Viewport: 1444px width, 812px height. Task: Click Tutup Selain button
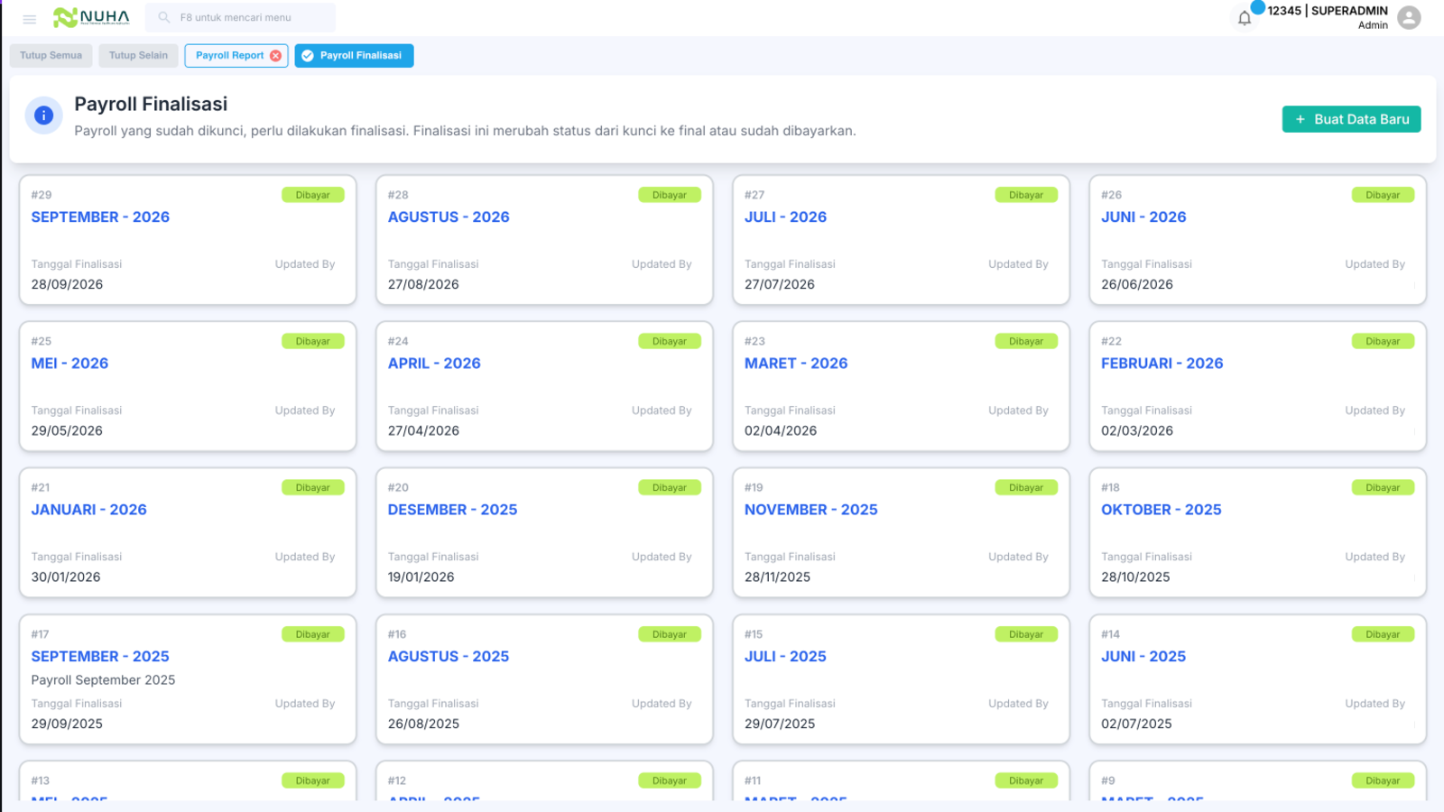coord(138,56)
